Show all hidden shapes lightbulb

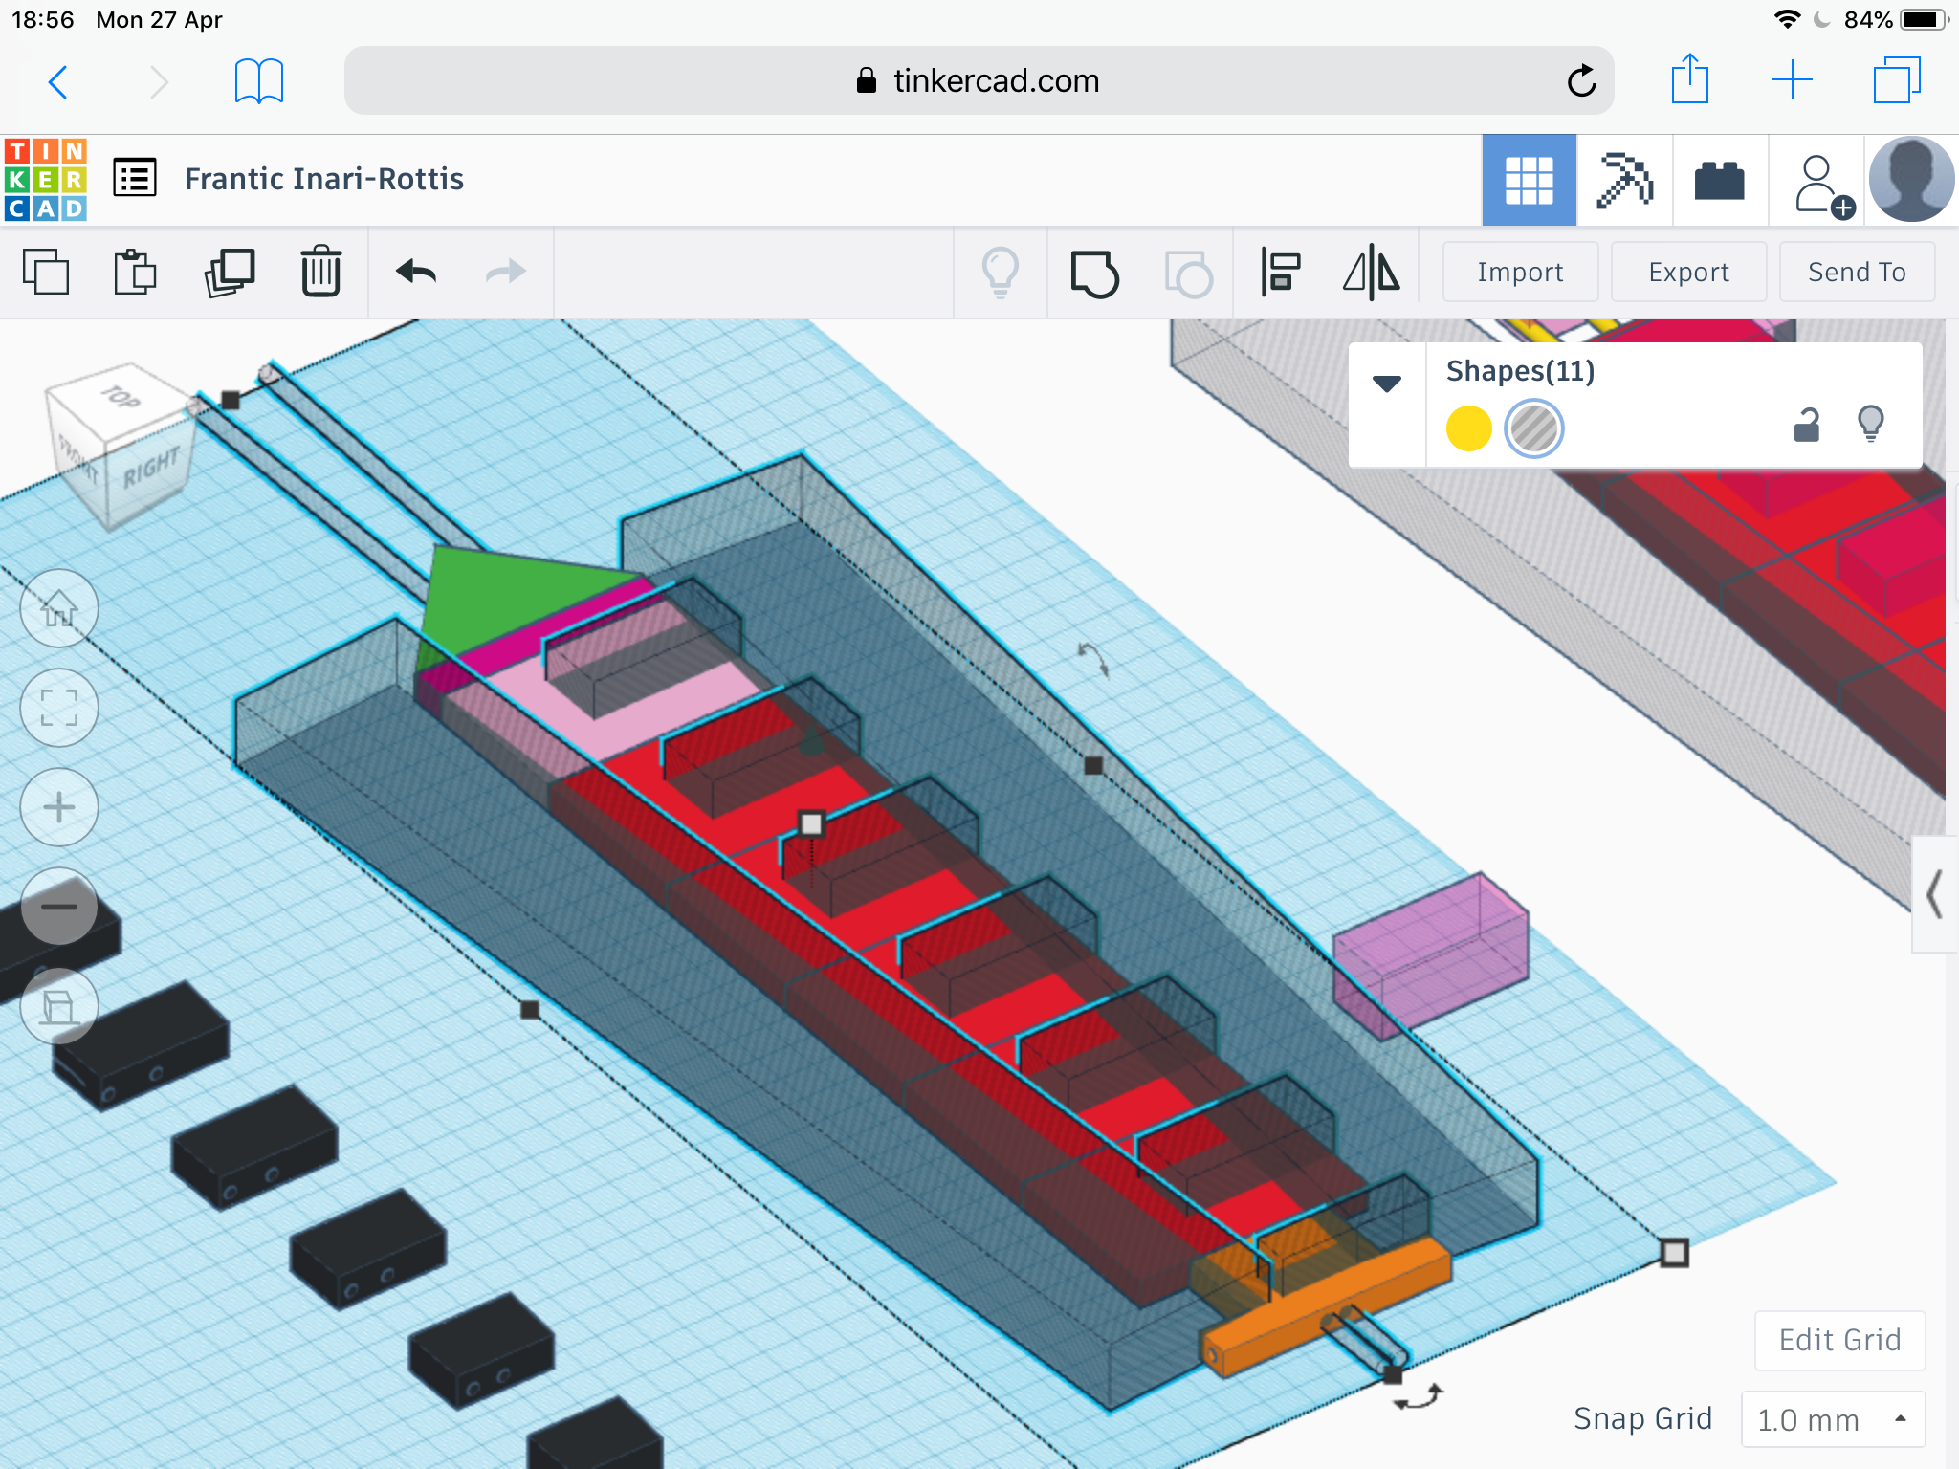1001,274
